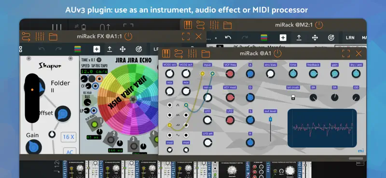The height and width of the screenshot is (178, 386).
Task: Click target icon in miRack @M2:1 toolbar
Action: pyautogui.click(x=331, y=38)
